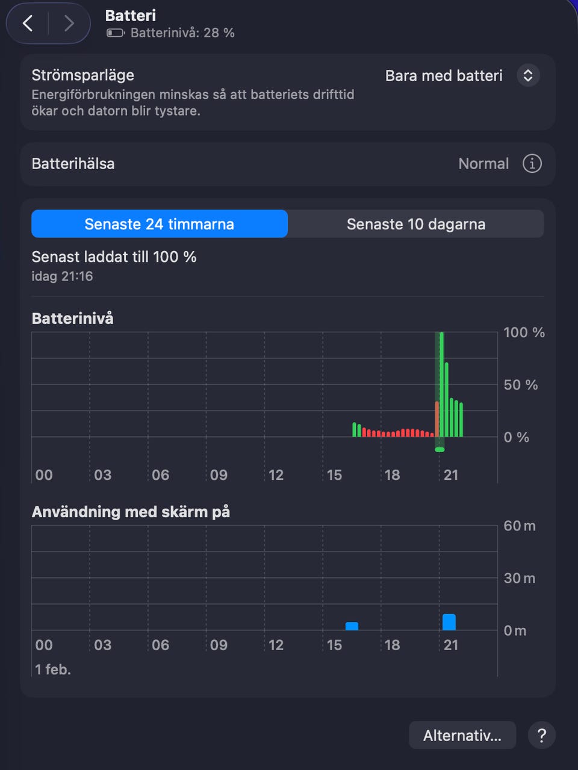Image resolution: width=578 pixels, height=770 pixels.
Task: Switch to Senaste 10 dagarna tab
Action: tap(416, 224)
